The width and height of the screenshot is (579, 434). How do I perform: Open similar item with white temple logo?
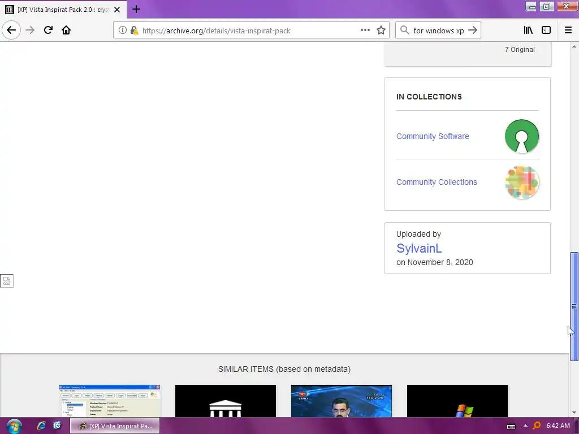[x=225, y=401]
